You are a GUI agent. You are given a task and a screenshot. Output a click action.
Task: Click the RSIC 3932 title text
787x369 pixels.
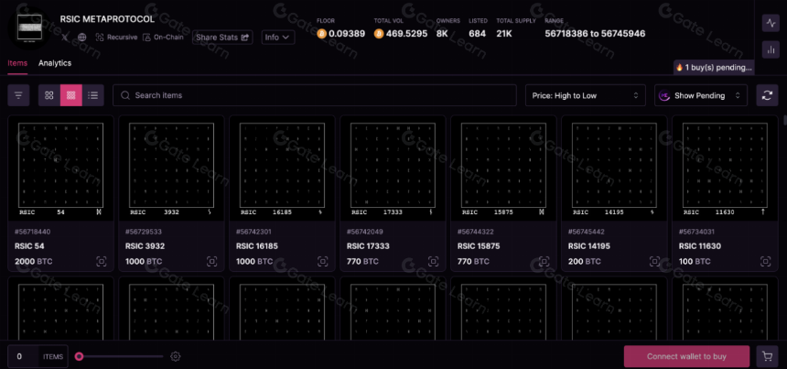(146, 246)
